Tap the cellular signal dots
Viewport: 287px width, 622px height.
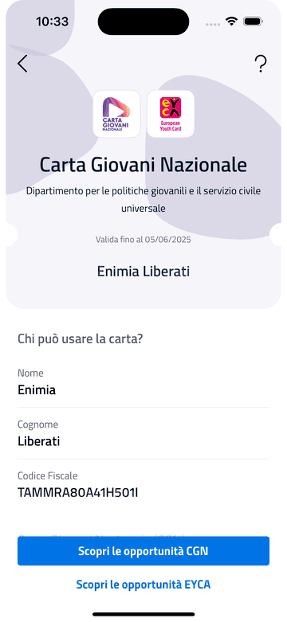(213, 24)
